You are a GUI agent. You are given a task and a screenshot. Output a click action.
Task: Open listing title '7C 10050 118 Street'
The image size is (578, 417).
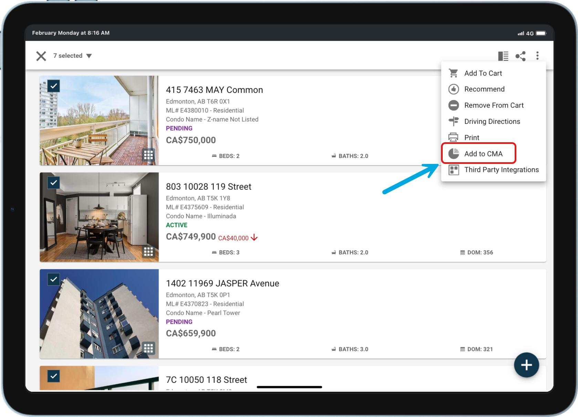pos(207,380)
